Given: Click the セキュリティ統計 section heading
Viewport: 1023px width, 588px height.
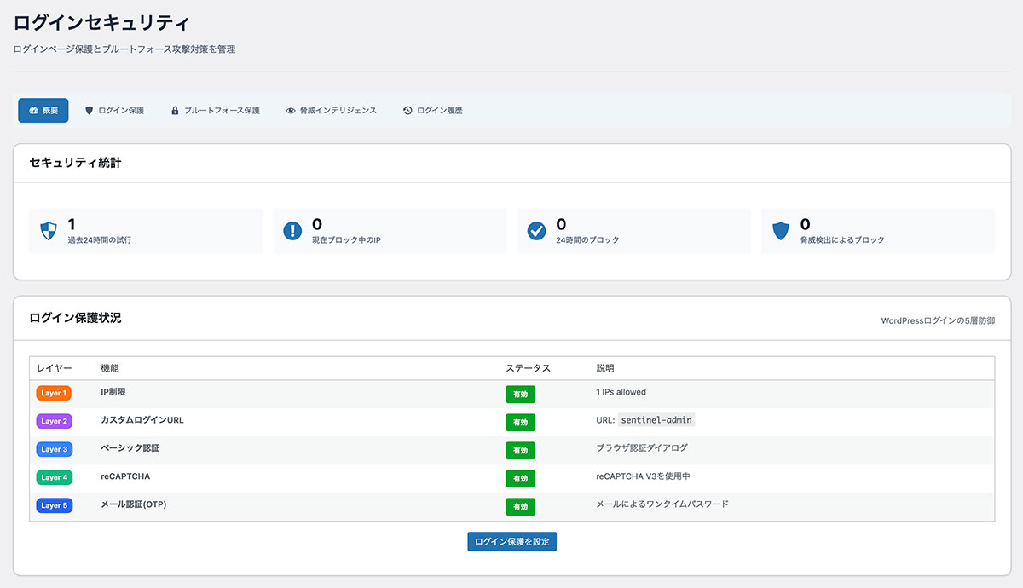Looking at the screenshot, I should [75, 163].
